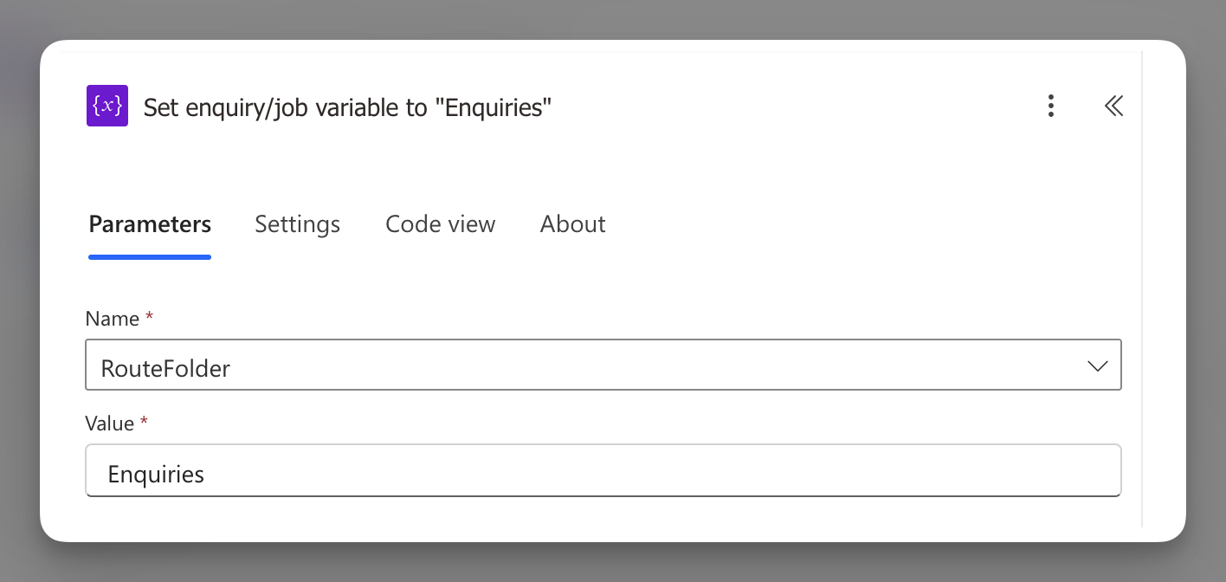Click the panel's right-edge vertical divider
The height and width of the screenshot is (582, 1226).
click(1142, 286)
